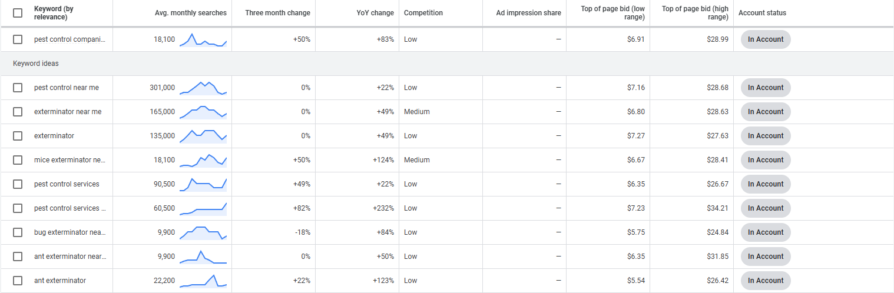Click the exterminator near me trend sparkline
This screenshot has height=293, width=894.
[203, 112]
